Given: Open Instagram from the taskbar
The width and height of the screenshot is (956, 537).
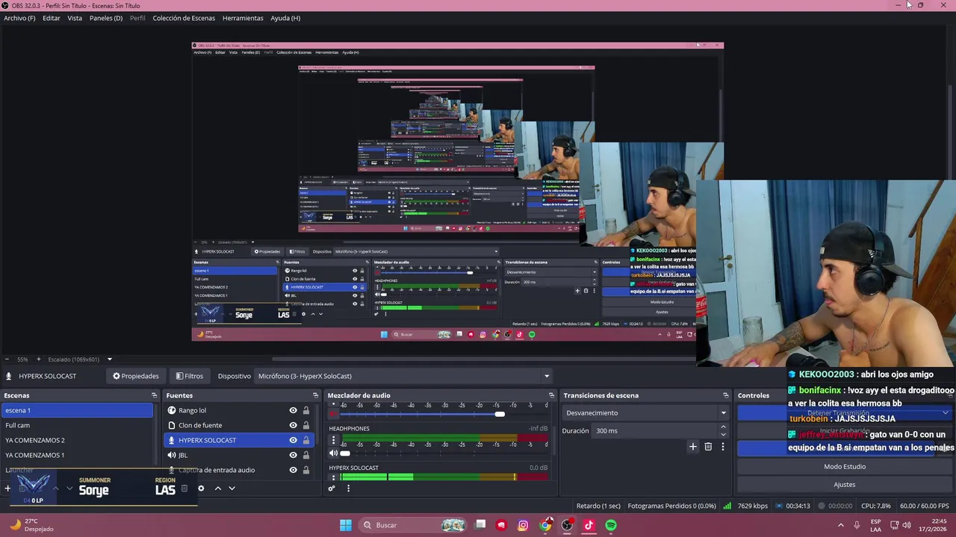Looking at the screenshot, I should (x=523, y=525).
